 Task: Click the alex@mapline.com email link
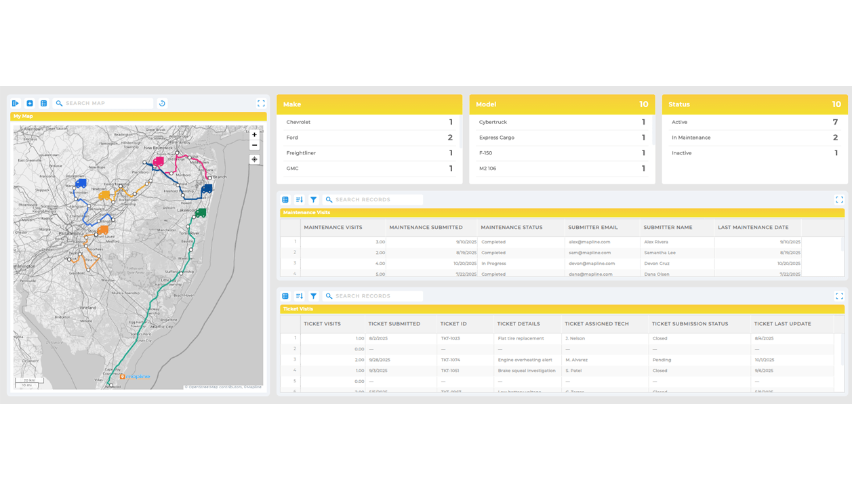click(589, 242)
